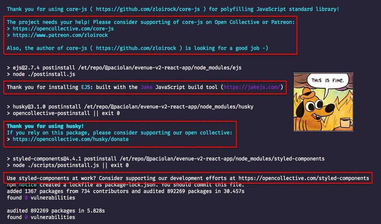Click the 'This is fine' dog meme image
381x224 pixels.
(323, 102)
